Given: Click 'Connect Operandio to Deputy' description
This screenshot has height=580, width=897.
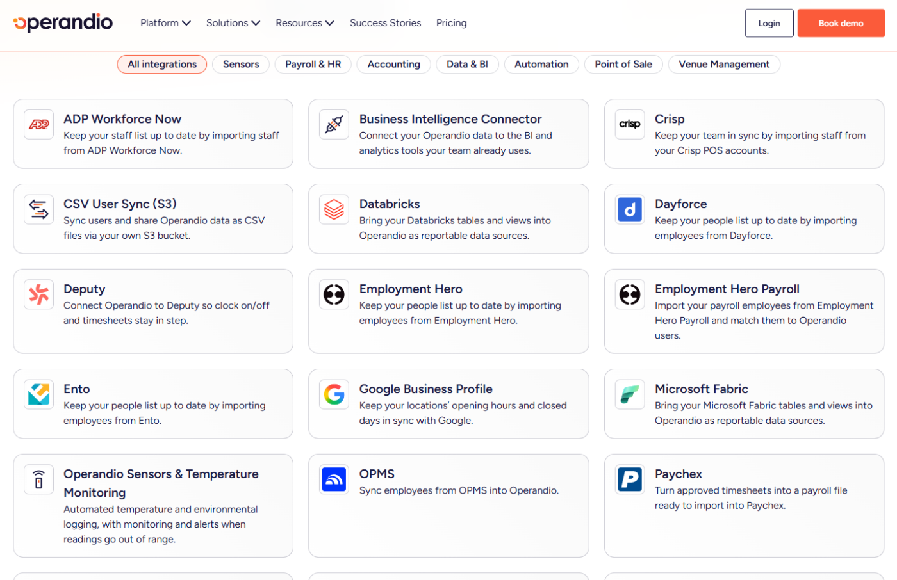Looking at the screenshot, I should 167,313.
